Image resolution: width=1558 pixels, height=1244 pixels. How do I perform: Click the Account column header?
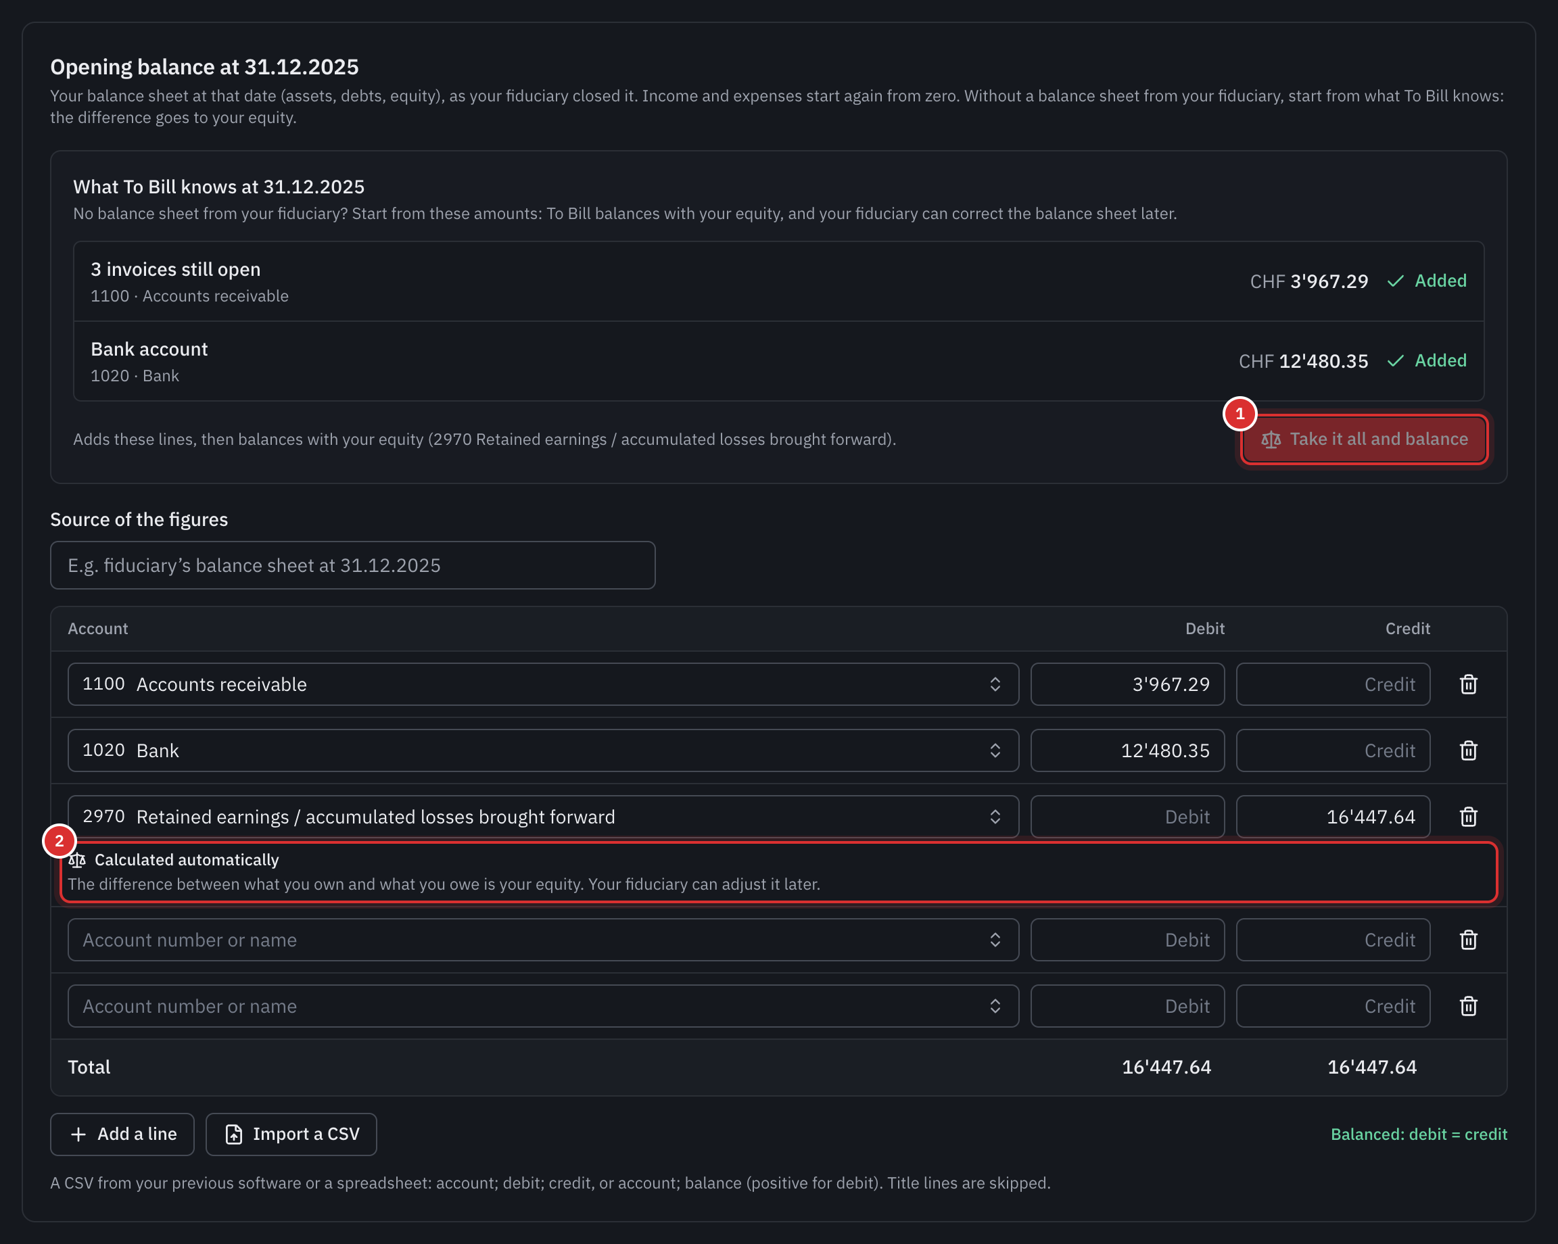click(x=97, y=629)
